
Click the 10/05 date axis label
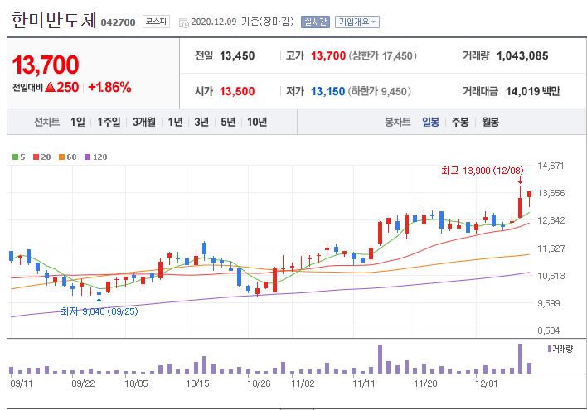[136, 383]
